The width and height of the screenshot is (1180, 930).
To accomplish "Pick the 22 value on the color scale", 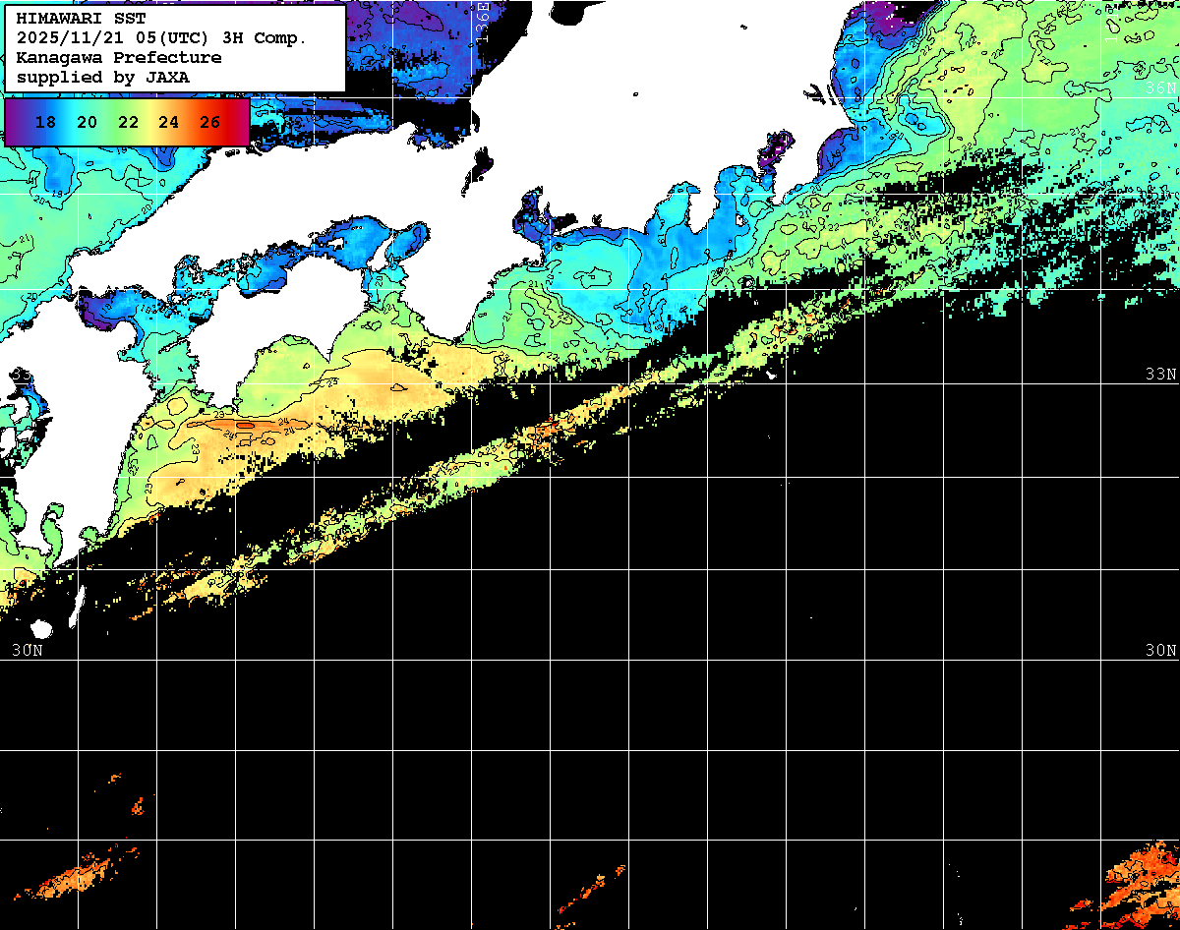I will (x=128, y=123).
